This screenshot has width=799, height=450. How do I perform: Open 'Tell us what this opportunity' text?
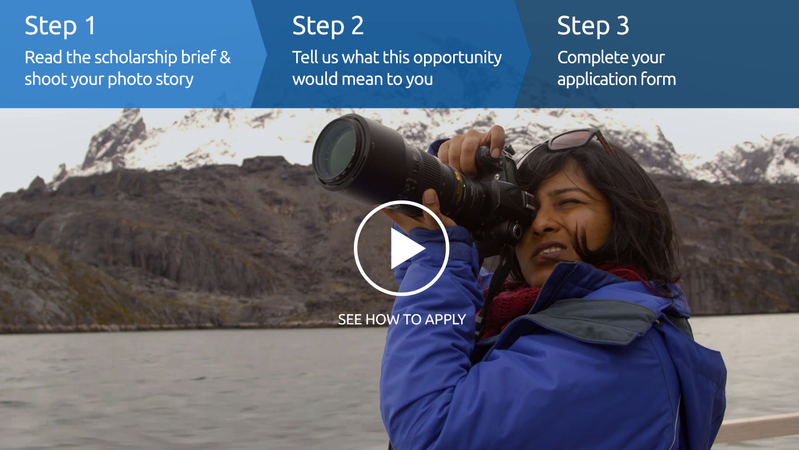click(x=397, y=58)
